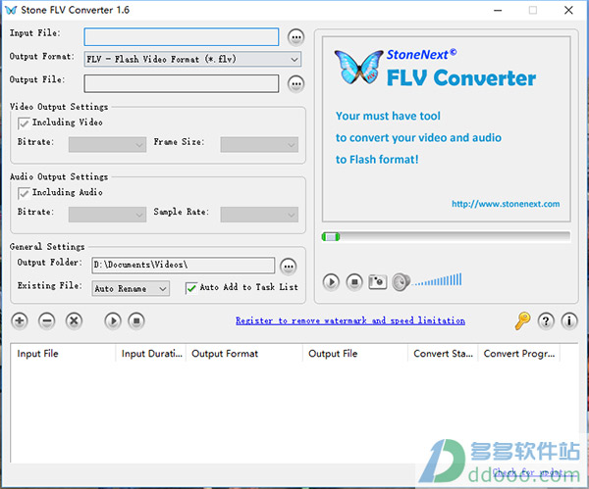Adjust the preview volume level bars
This screenshot has height=489, width=589.
pyautogui.click(x=437, y=279)
